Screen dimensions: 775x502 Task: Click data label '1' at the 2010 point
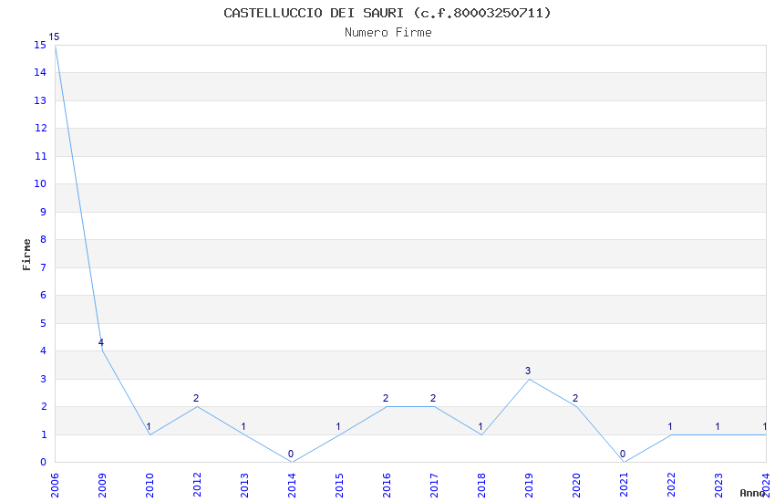[x=149, y=426]
